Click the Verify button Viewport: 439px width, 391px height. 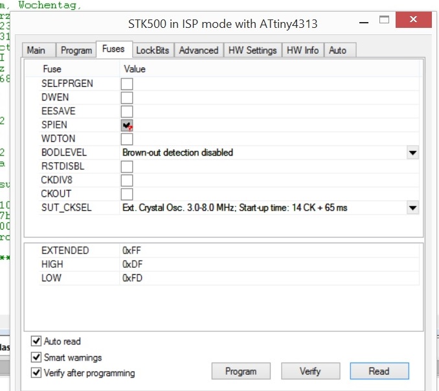[x=310, y=371]
